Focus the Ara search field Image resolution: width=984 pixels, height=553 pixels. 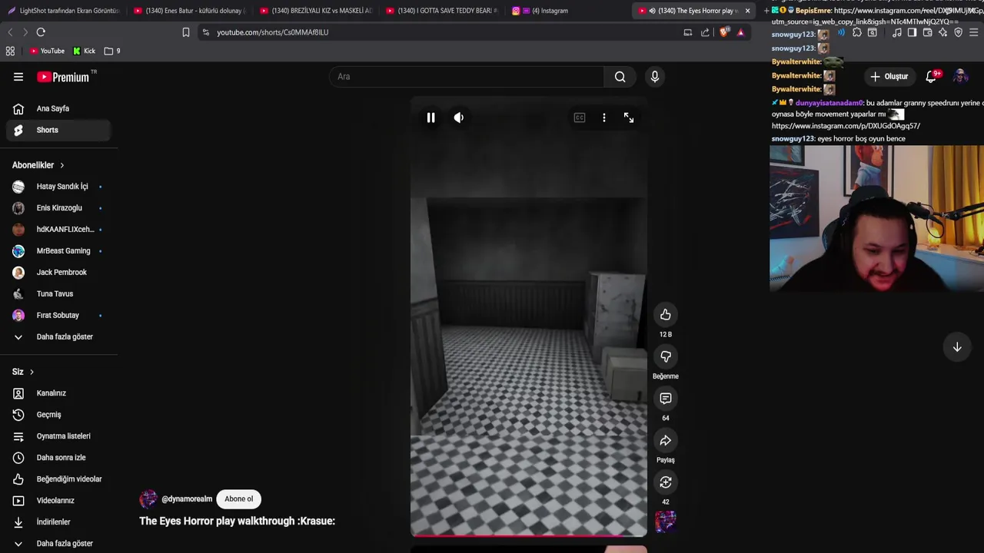(x=467, y=77)
